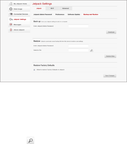127x144 pixels.
Task: Click the Restore Factory Defaults heading
Action: [44, 65]
